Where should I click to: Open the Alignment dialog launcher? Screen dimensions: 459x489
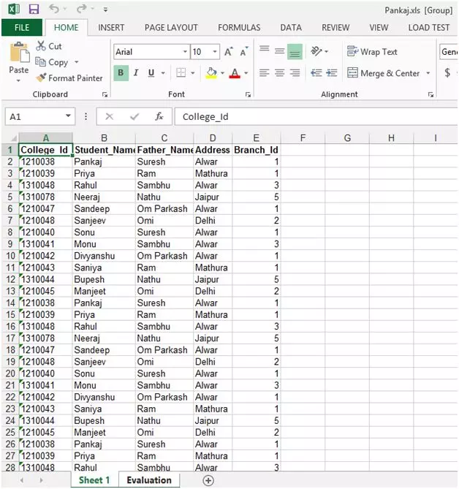click(x=430, y=94)
